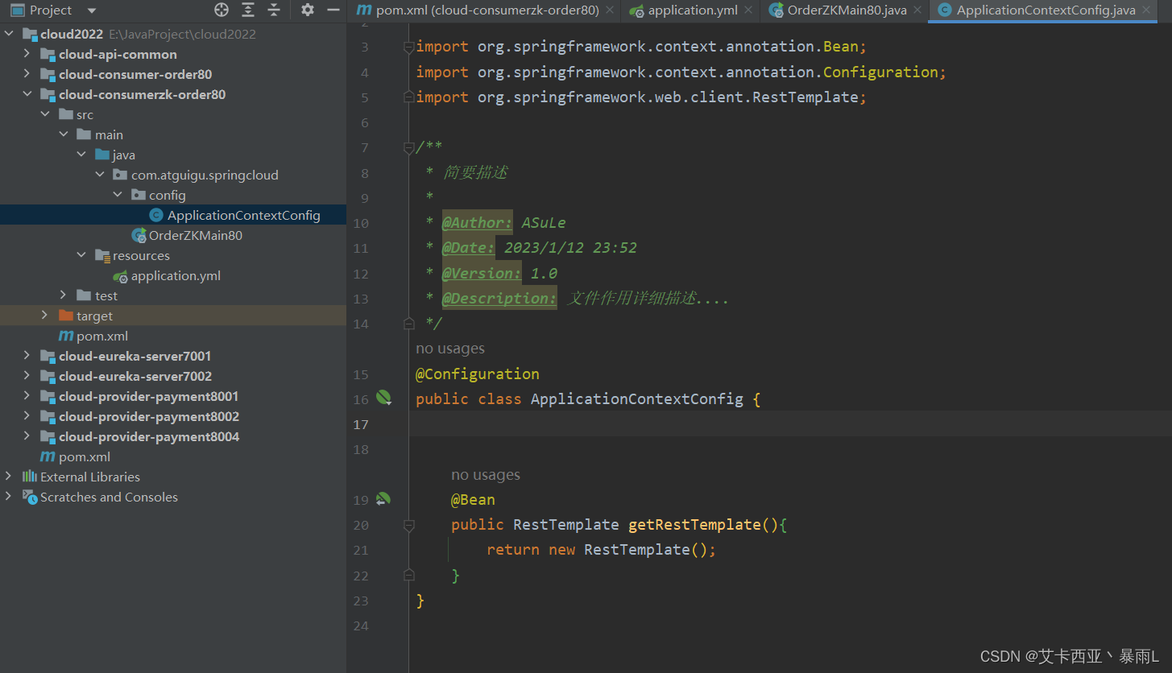Viewport: 1172px width, 673px height.
Task: Click the @Configuration annotation on line 15
Action: click(x=478, y=374)
